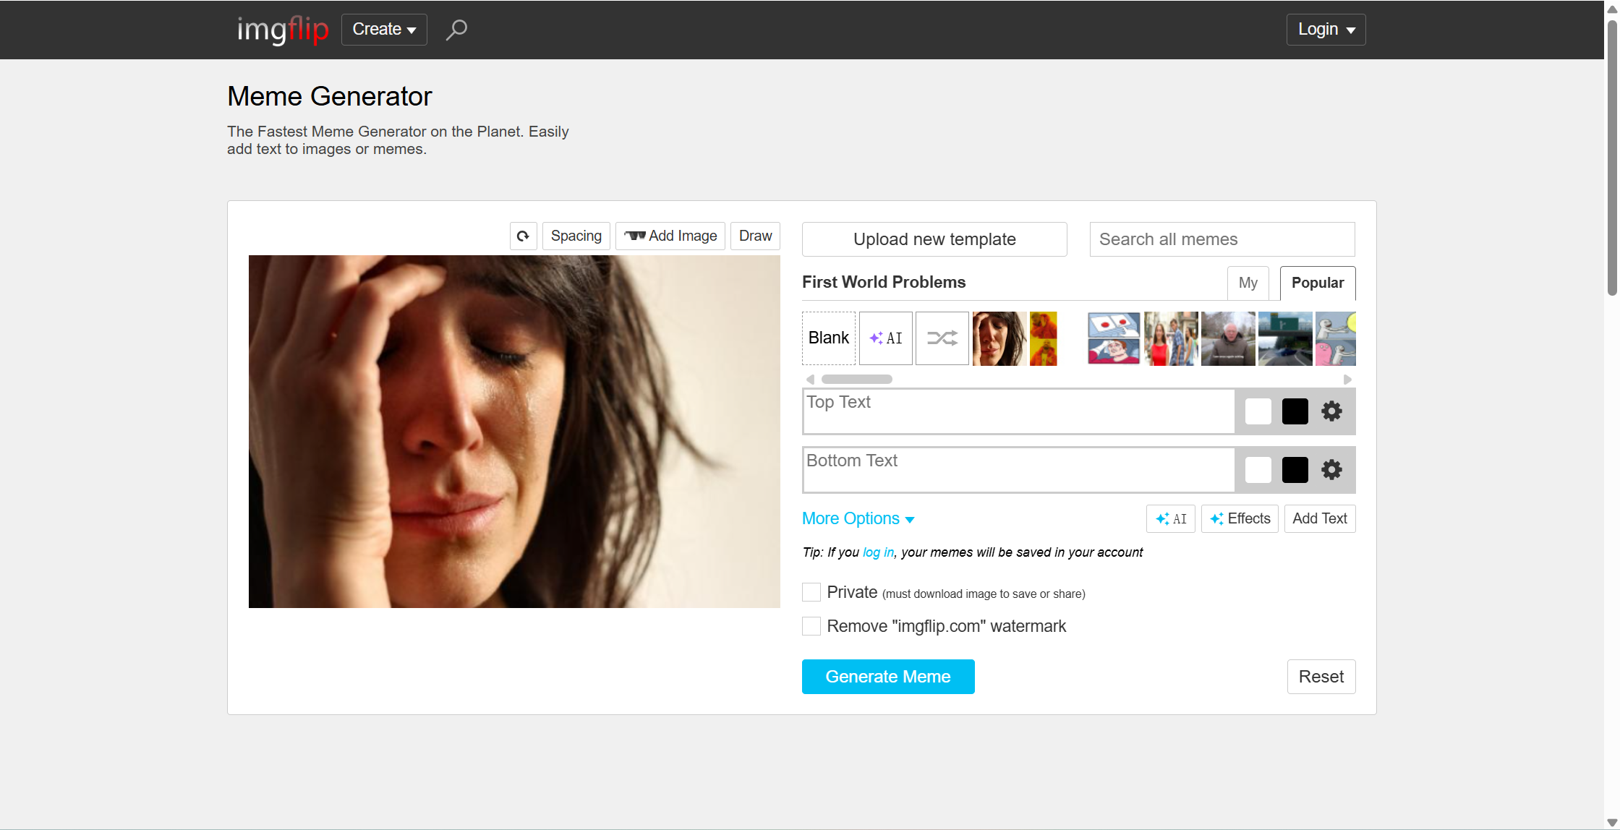Expand the Create dropdown menu

pyautogui.click(x=384, y=30)
